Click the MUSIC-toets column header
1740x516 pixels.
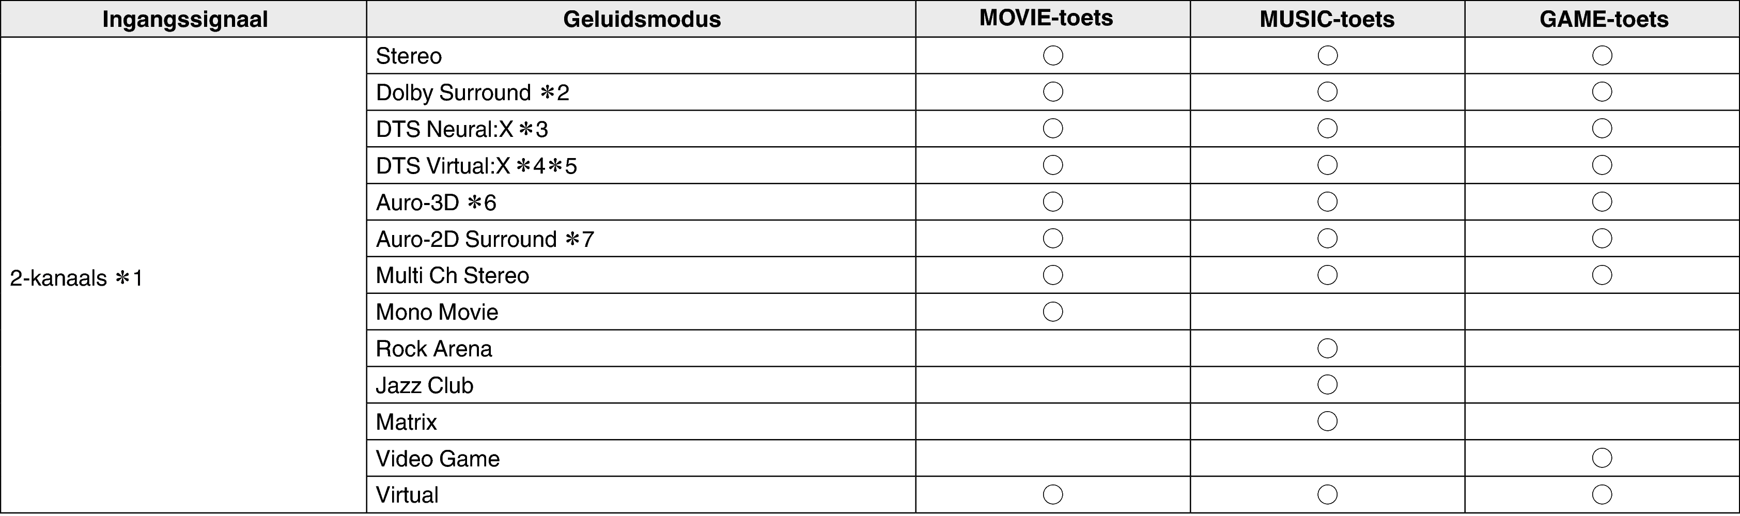tap(1327, 19)
